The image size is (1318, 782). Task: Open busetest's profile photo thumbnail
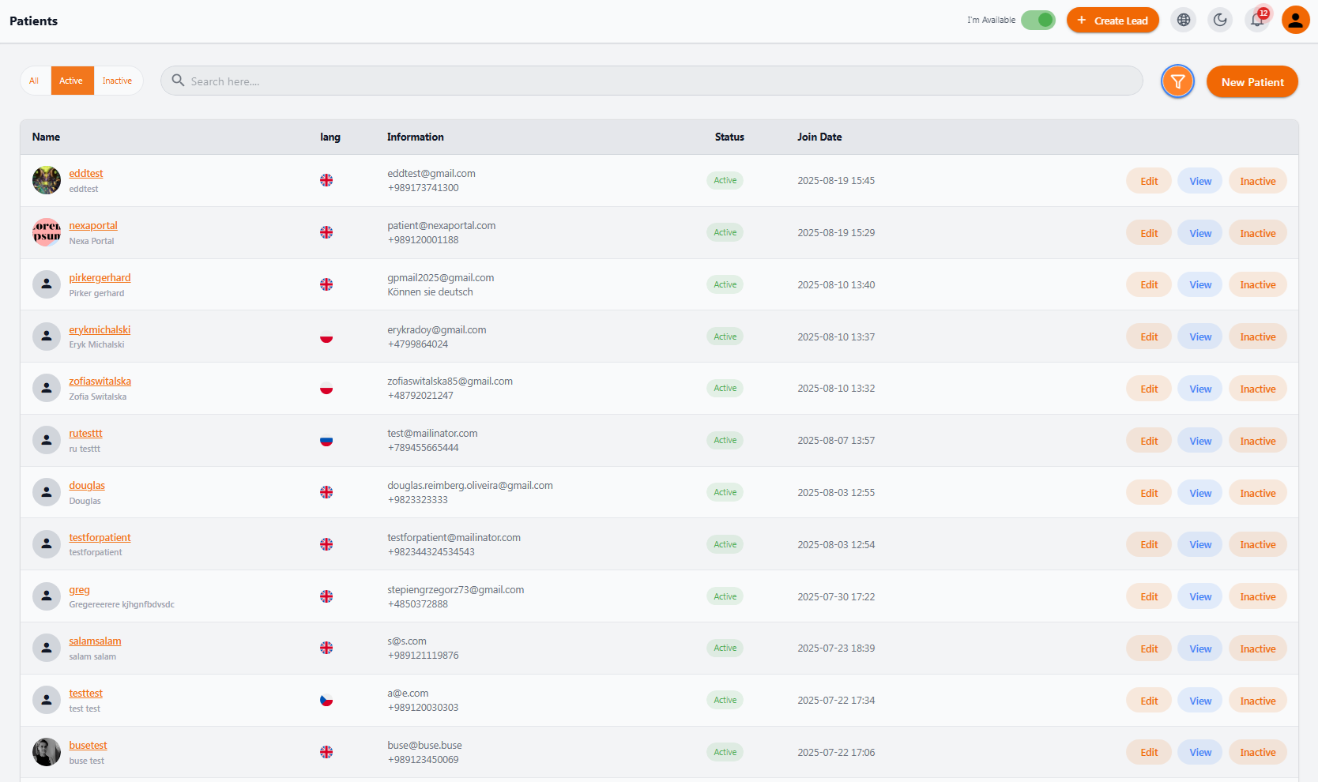point(47,752)
